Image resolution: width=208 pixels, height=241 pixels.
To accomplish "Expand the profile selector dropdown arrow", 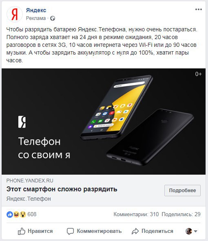I will point(195,231).
